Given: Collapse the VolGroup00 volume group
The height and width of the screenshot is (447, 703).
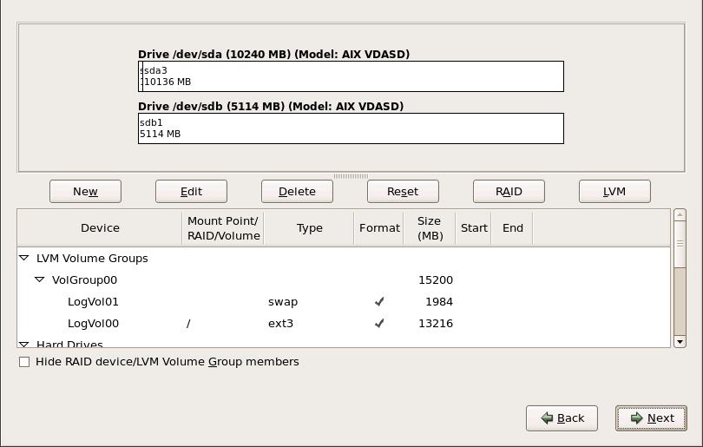Looking at the screenshot, I should pos(40,280).
